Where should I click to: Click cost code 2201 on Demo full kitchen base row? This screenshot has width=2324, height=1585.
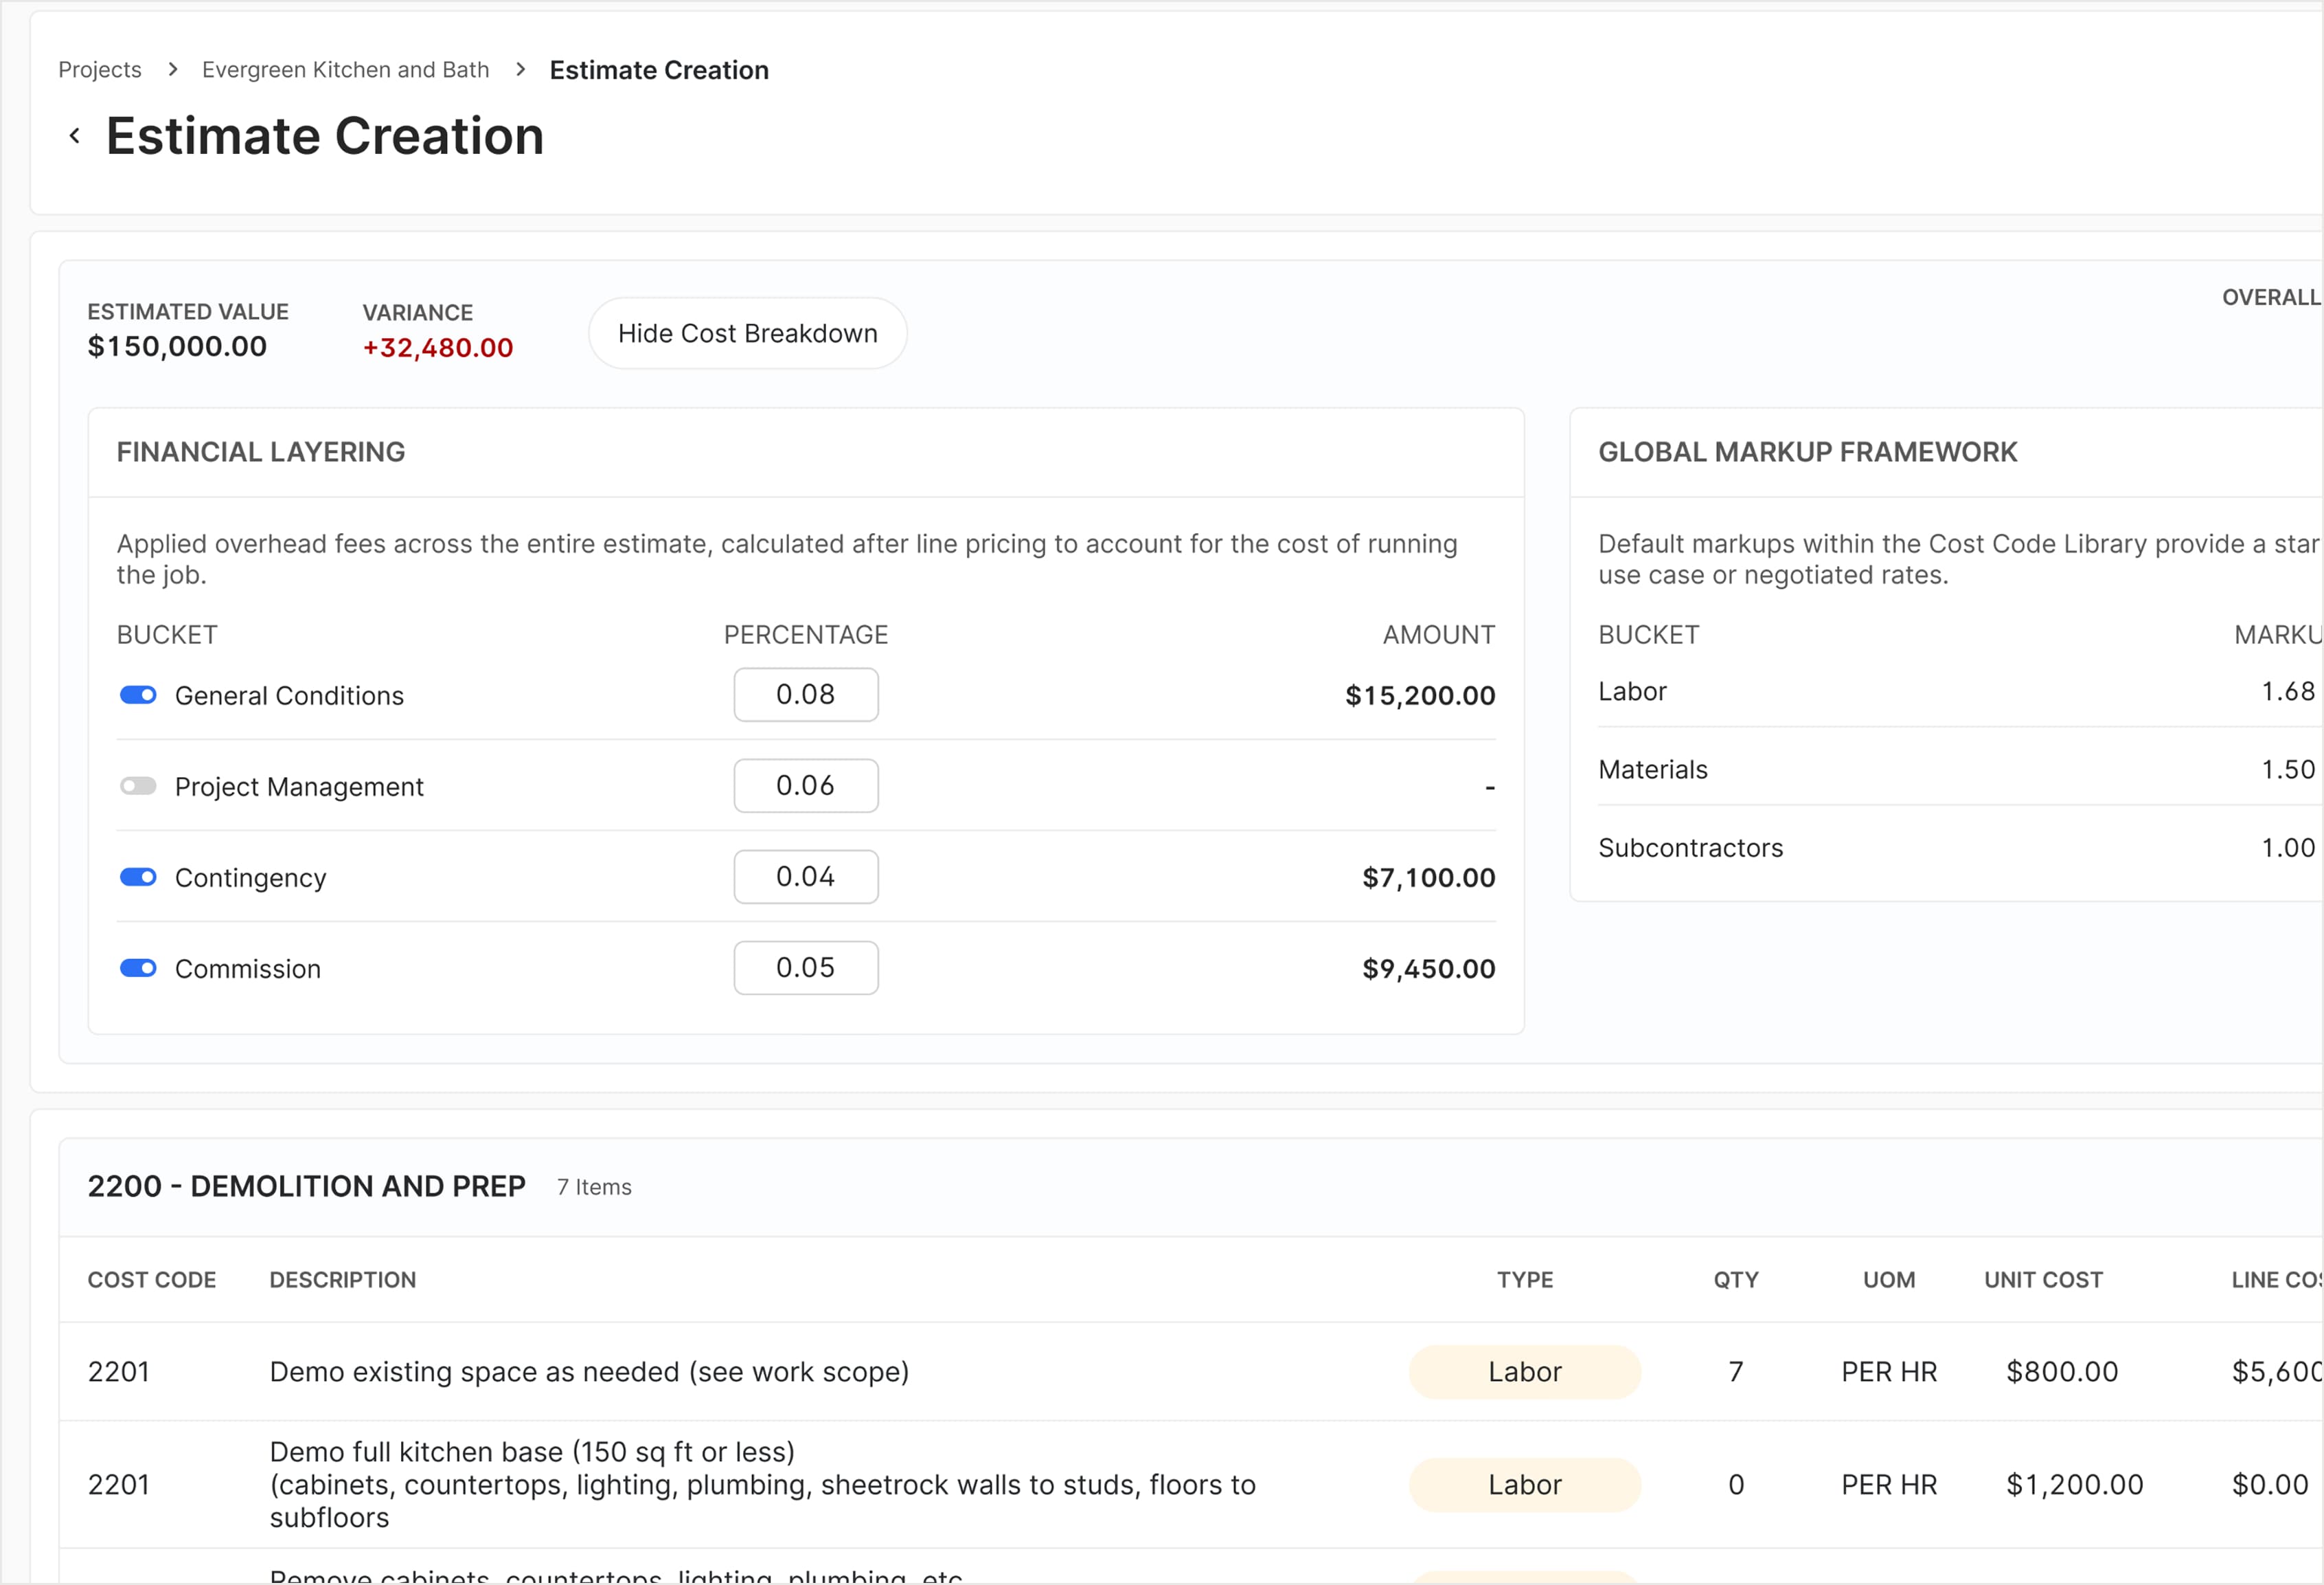click(x=118, y=1485)
